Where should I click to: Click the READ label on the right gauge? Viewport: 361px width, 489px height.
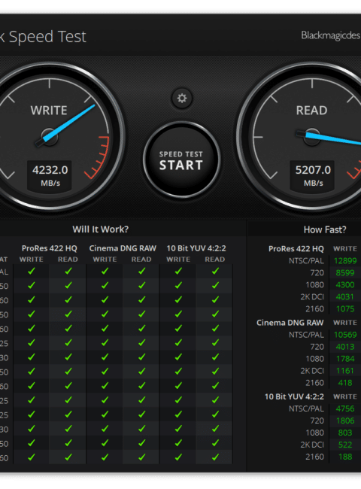click(312, 111)
